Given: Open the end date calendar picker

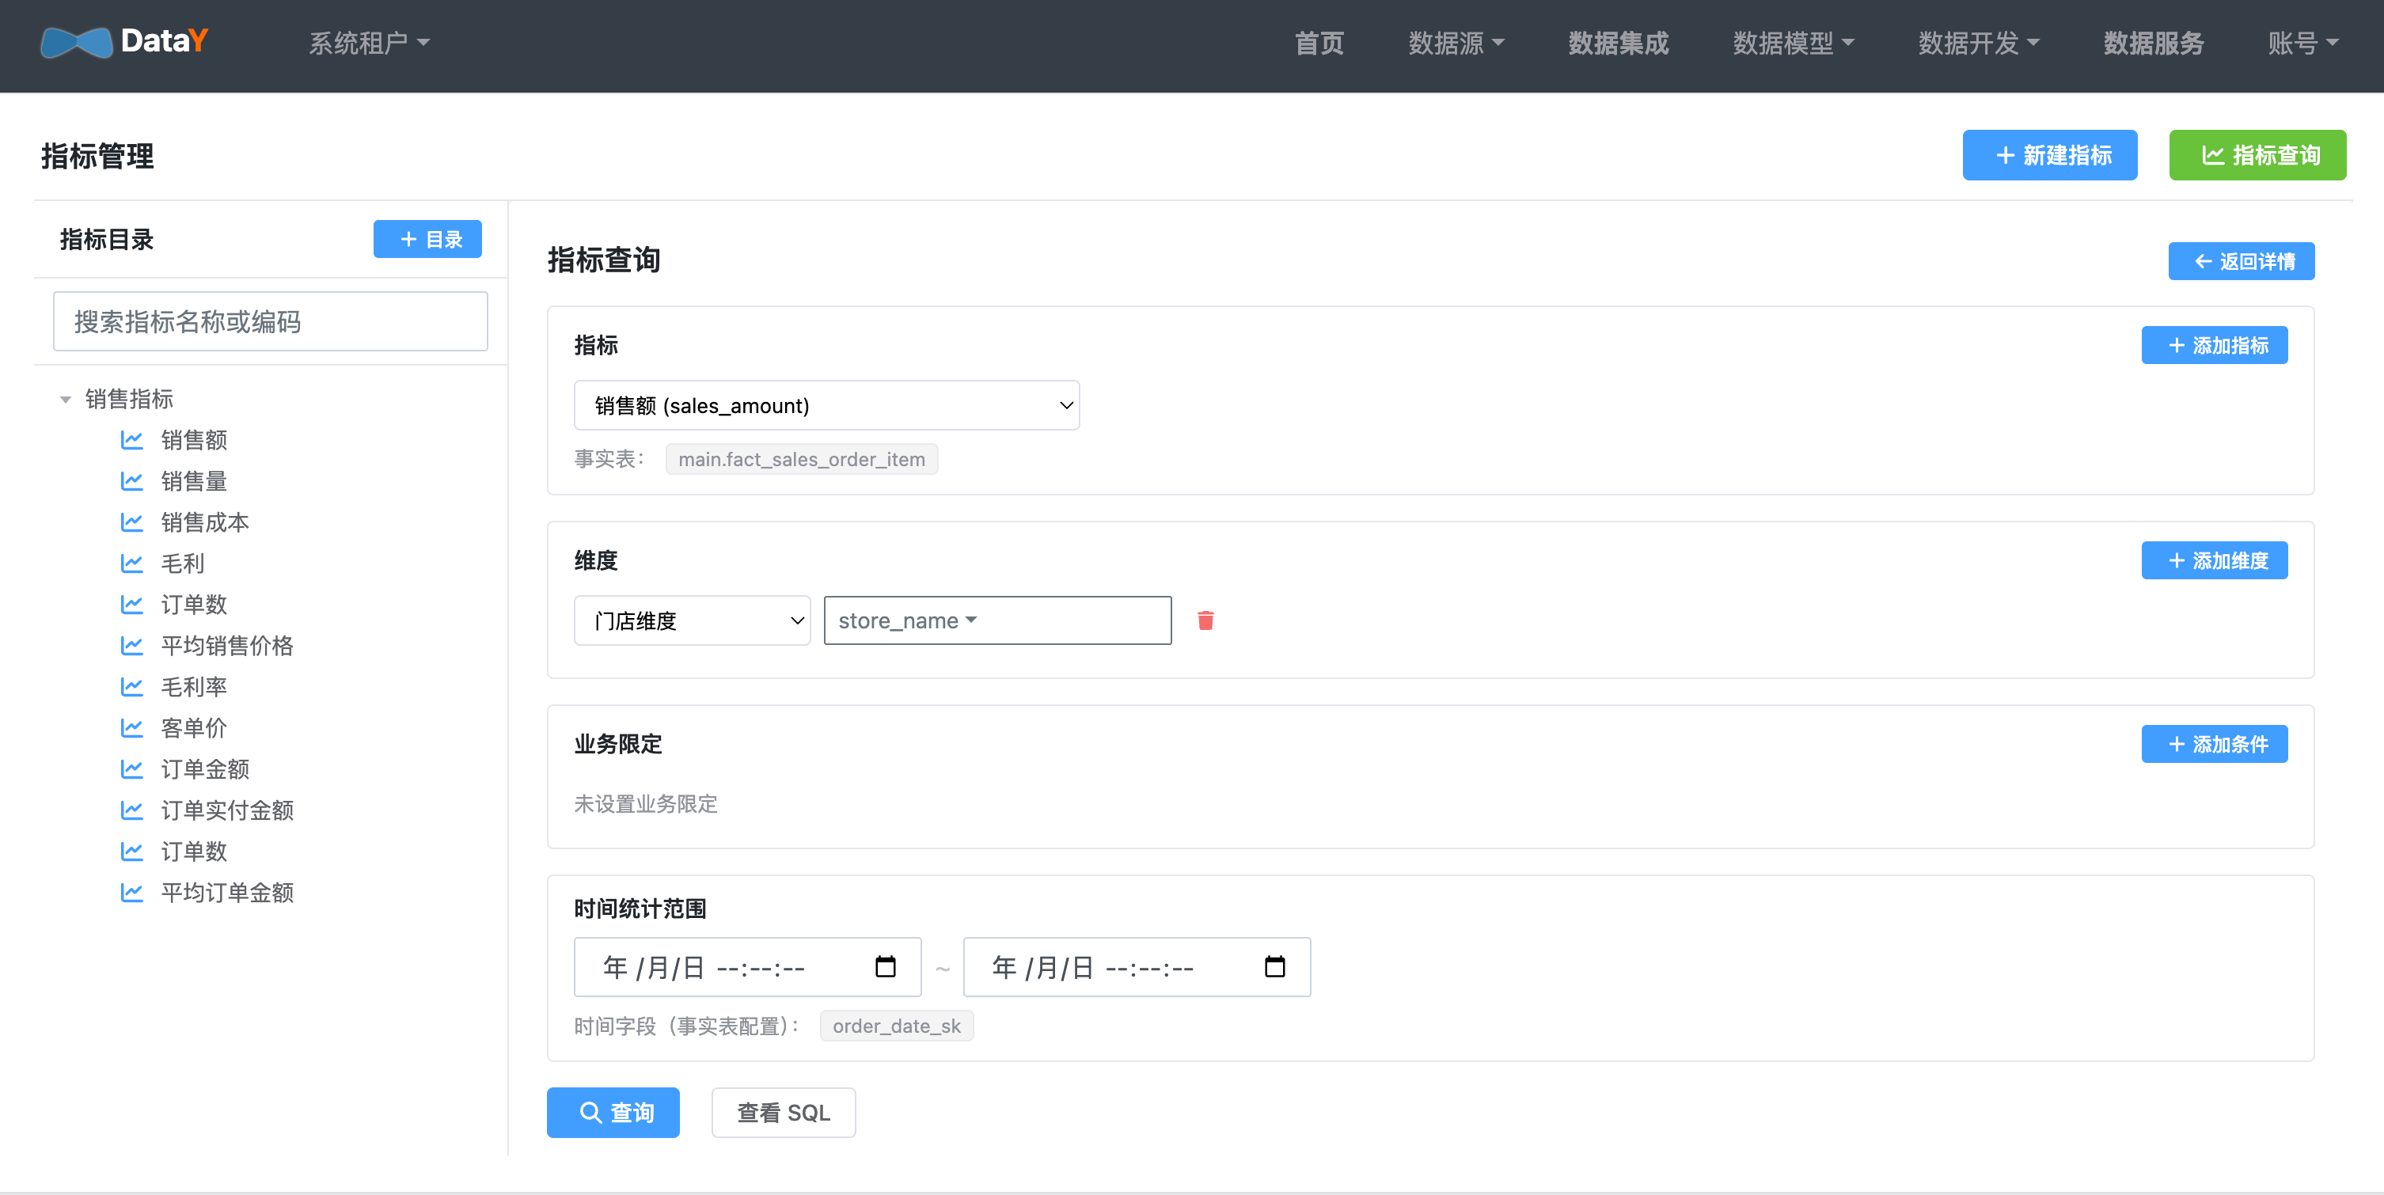Looking at the screenshot, I should (x=1274, y=966).
